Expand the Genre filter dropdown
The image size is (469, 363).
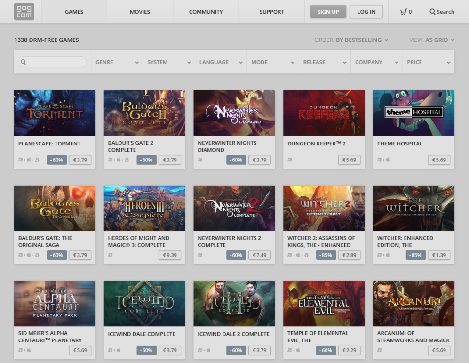click(x=117, y=62)
